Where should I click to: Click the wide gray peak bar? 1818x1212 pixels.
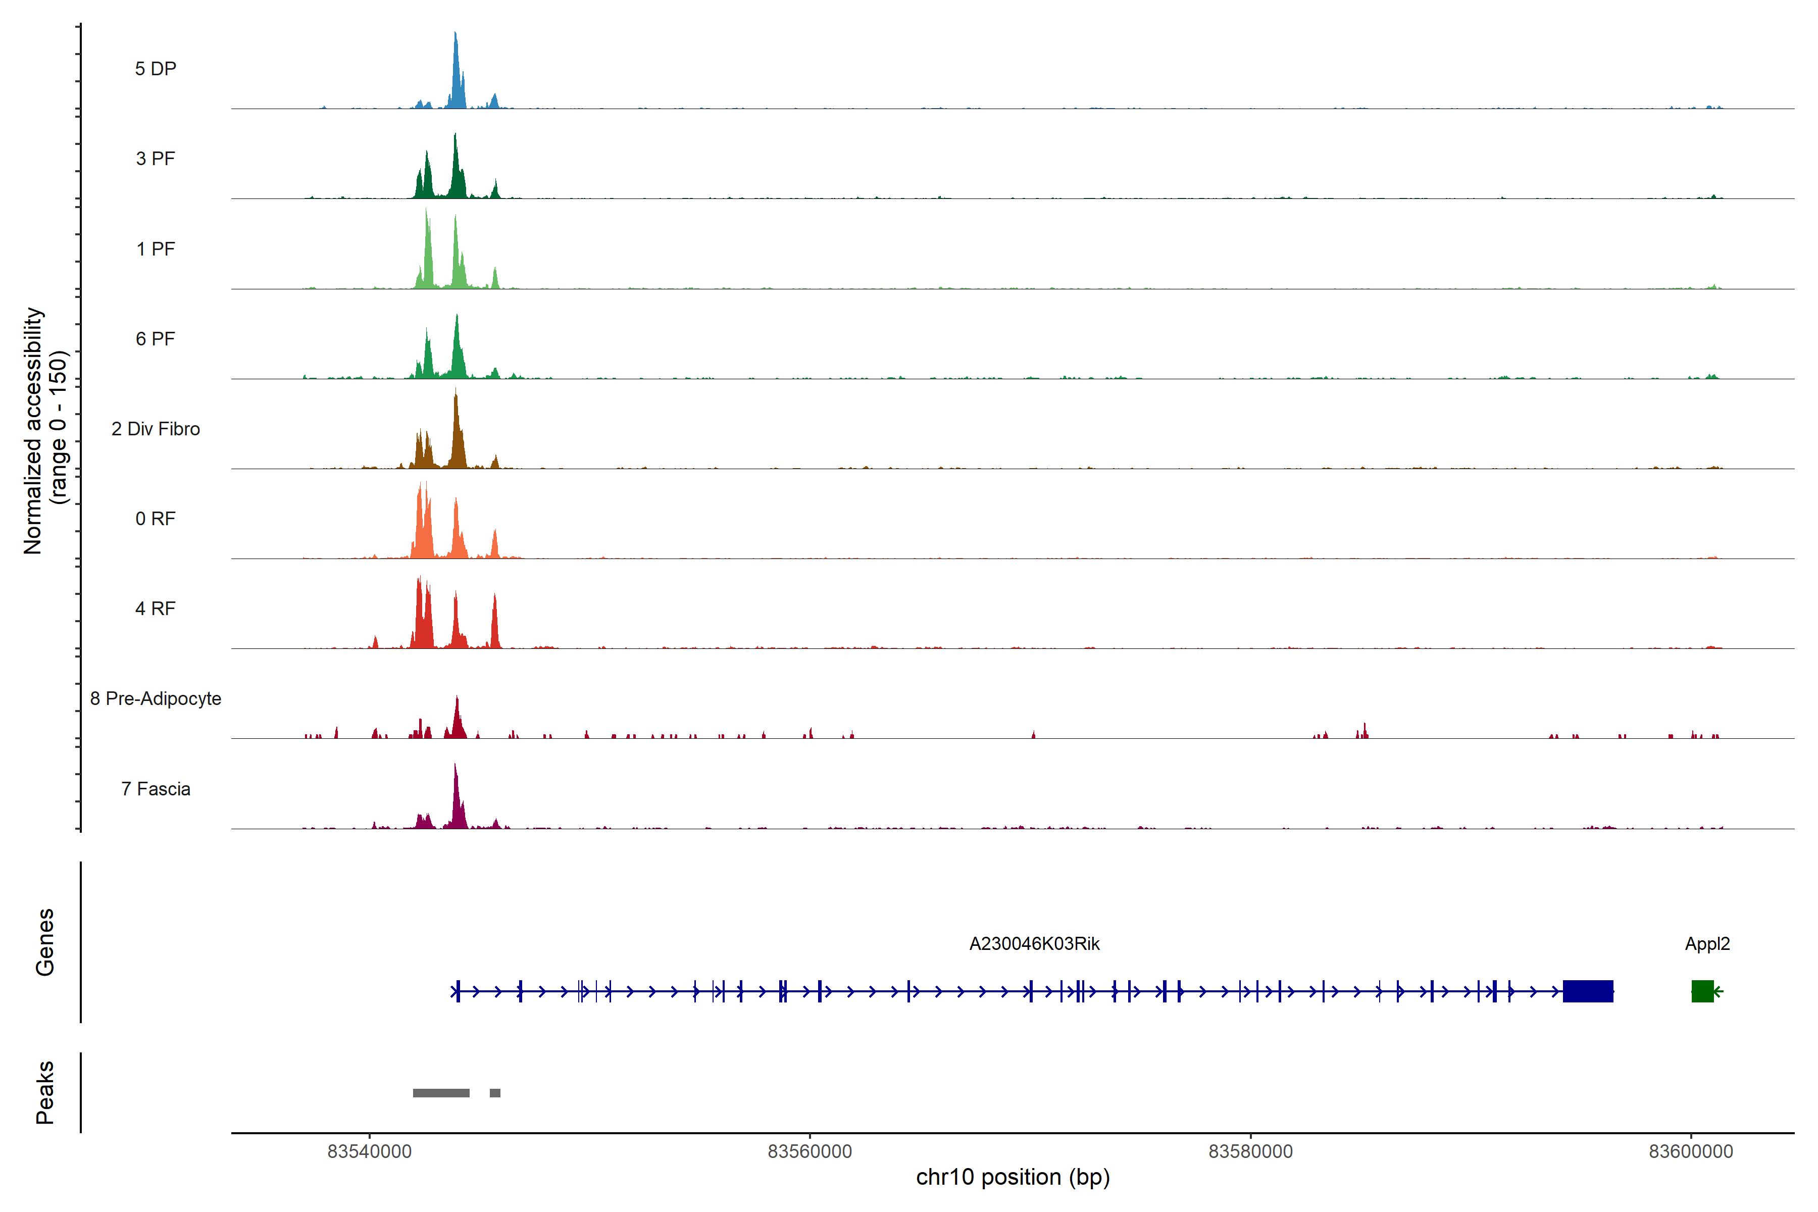[x=440, y=1093]
